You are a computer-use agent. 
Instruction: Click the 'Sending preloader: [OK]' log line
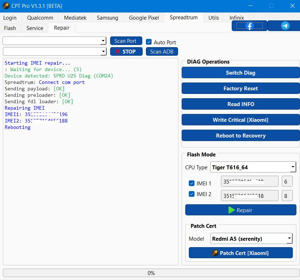pos(38,95)
